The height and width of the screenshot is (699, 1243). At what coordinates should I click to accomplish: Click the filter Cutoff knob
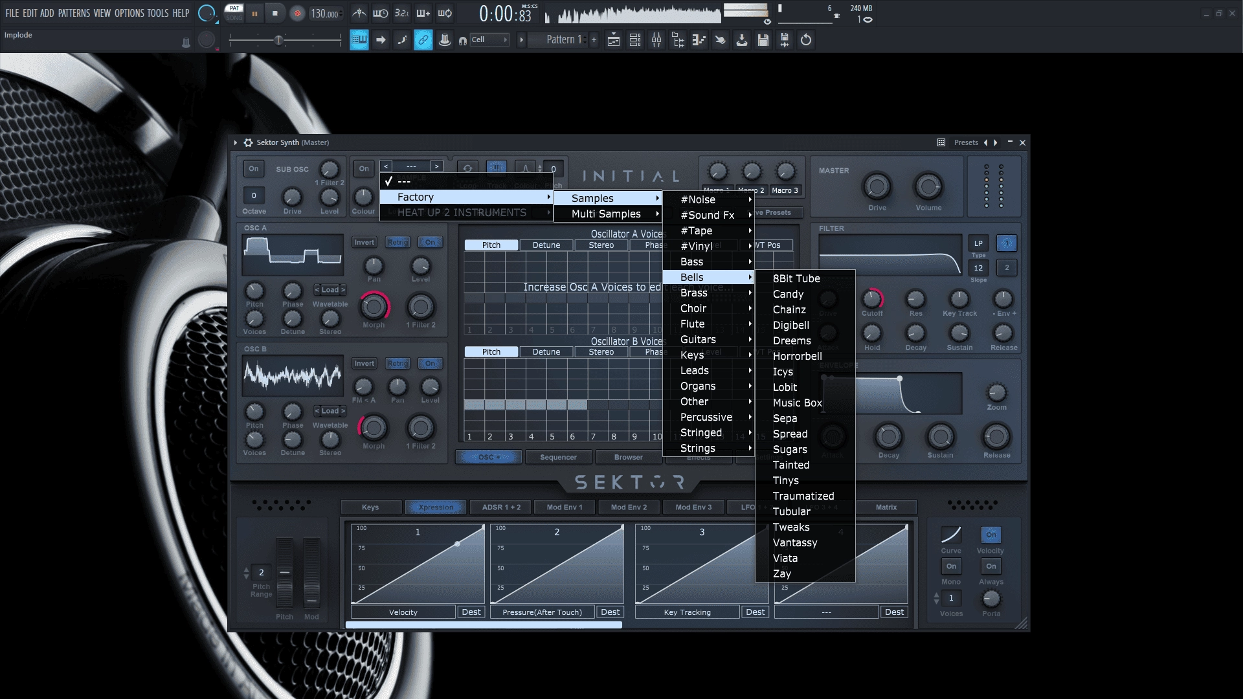[872, 299]
